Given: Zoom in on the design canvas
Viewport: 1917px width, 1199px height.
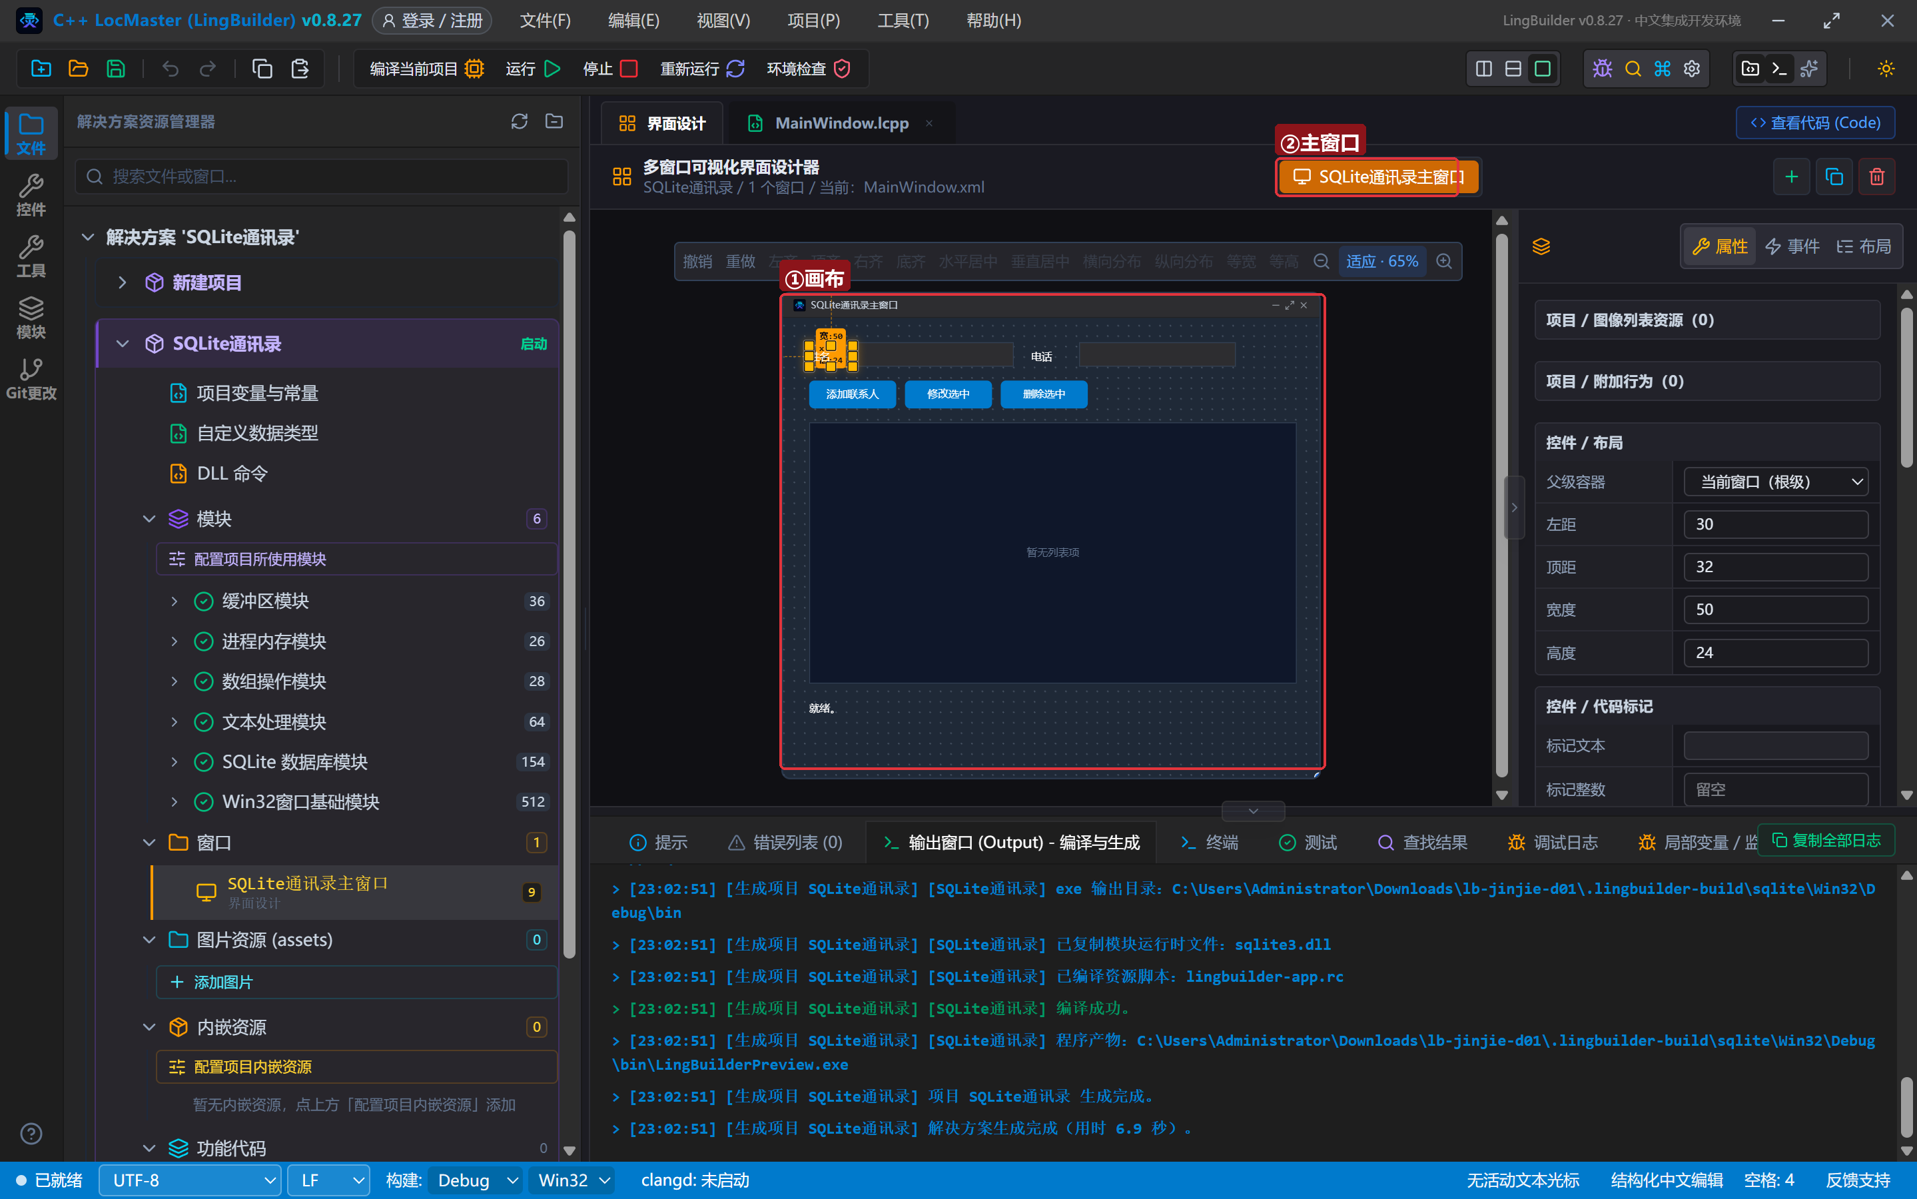Looking at the screenshot, I should 1445,261.
